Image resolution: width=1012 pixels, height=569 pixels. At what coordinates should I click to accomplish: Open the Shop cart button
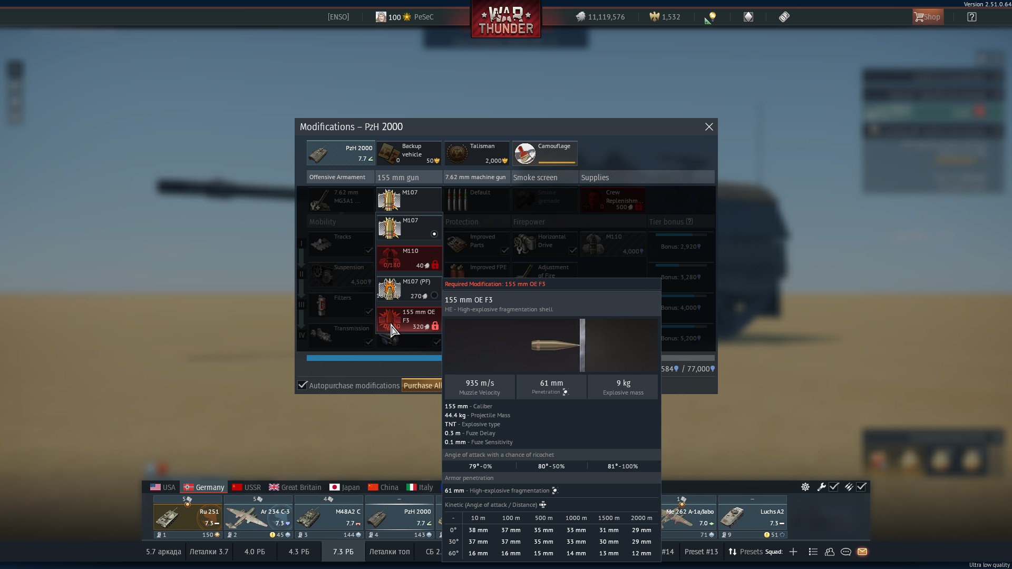coord(928,17)
